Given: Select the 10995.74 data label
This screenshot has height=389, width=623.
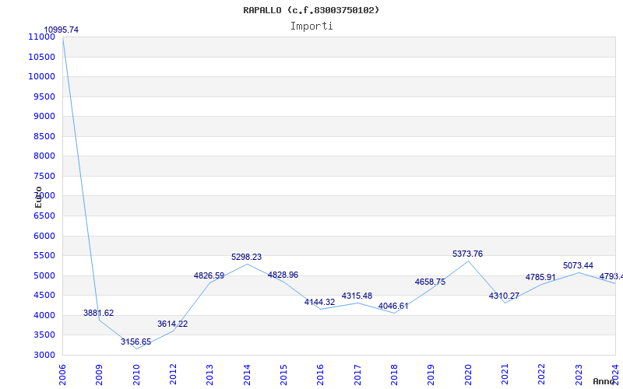Looking at the screenshot, I should [62, 30].
